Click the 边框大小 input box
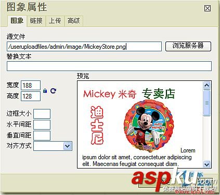The image size is (220, 195). click(42, 114)
